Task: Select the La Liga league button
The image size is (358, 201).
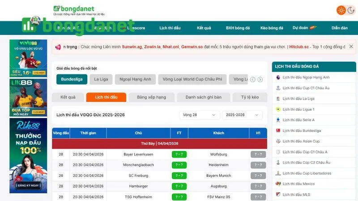Action: [101, 80]
